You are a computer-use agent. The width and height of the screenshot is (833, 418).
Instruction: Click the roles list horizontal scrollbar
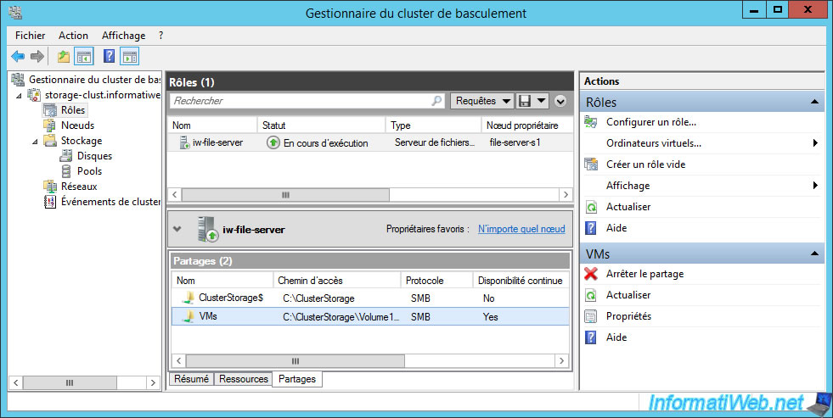(x=370, y=195)
